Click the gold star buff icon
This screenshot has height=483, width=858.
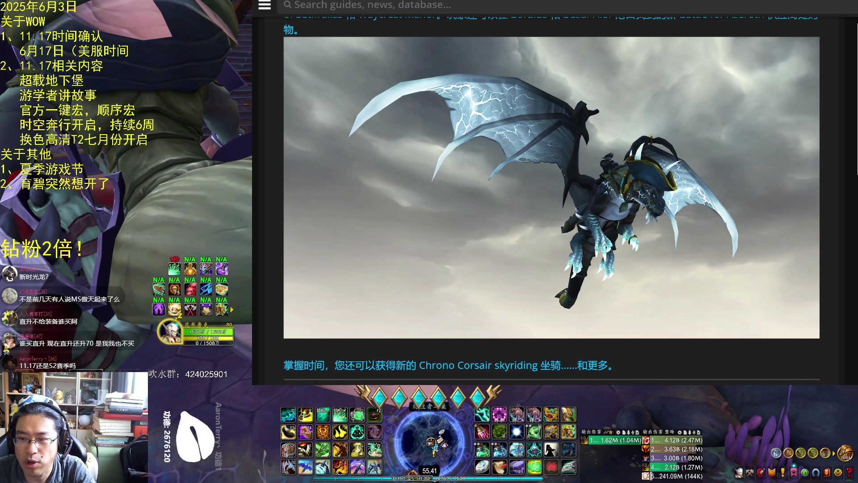click(206, 309)
